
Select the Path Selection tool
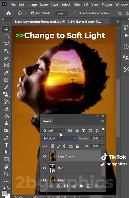[x=6, y=152]
